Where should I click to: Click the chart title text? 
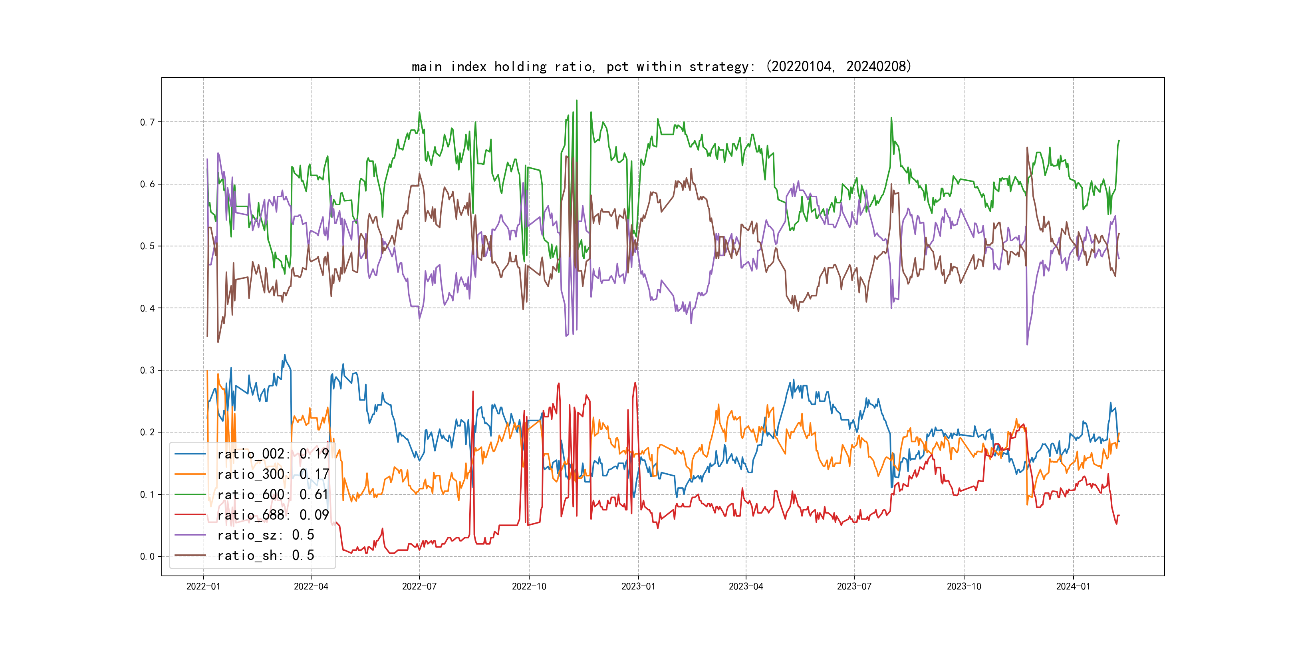661,66
